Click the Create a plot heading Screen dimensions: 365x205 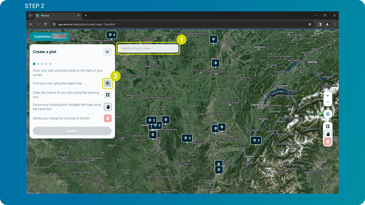pyautogui.click(x=44, y=52)
